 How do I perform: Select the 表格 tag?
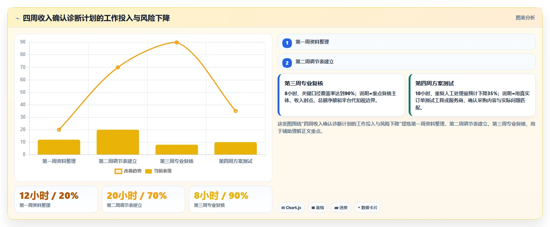coord(318,208)
